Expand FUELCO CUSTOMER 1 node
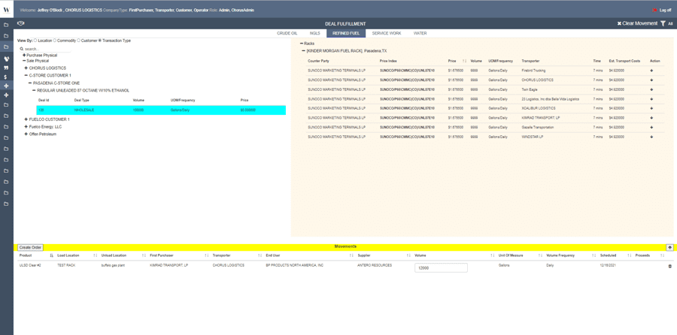The width and height of the screenshot is (677, 335). pyautogui.click(x=26, y=119)
